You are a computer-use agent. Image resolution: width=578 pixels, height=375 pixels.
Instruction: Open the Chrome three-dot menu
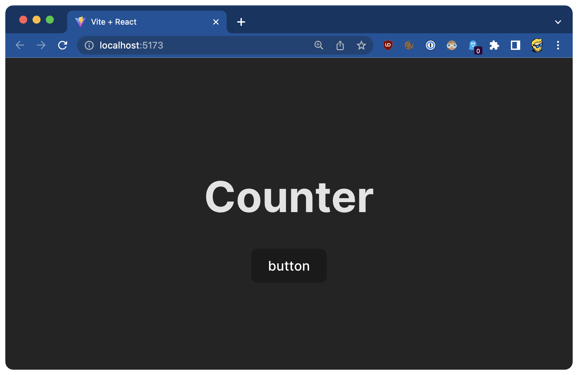(558, 45)
